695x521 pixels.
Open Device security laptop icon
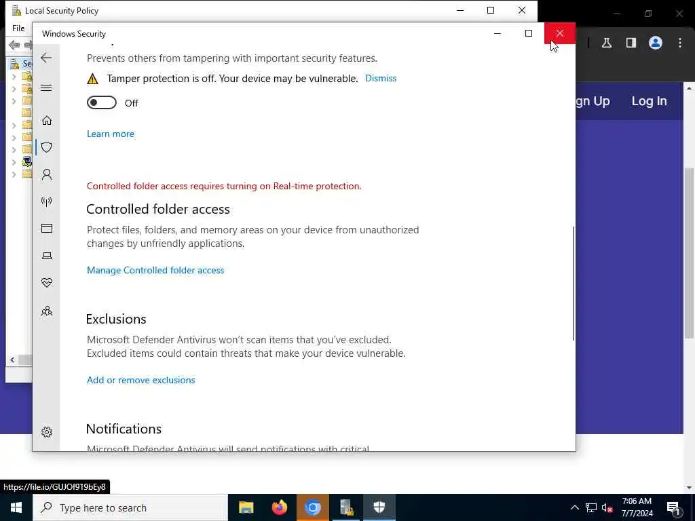coord(47,256)
